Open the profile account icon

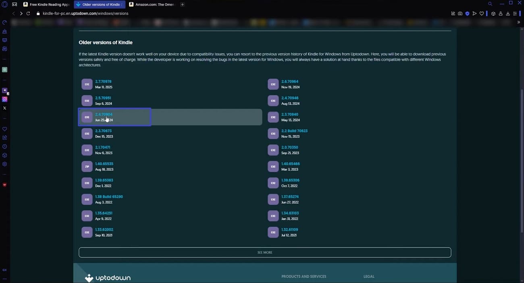coord(500,13)
